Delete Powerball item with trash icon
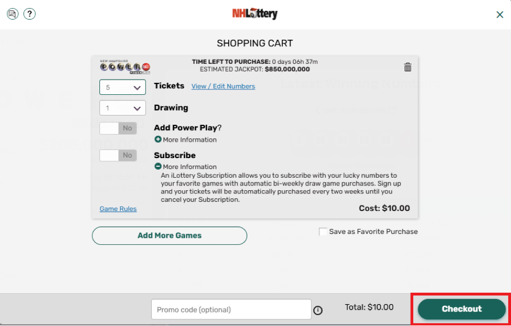This screenshot has width=511, height=326. pos(408,68)
